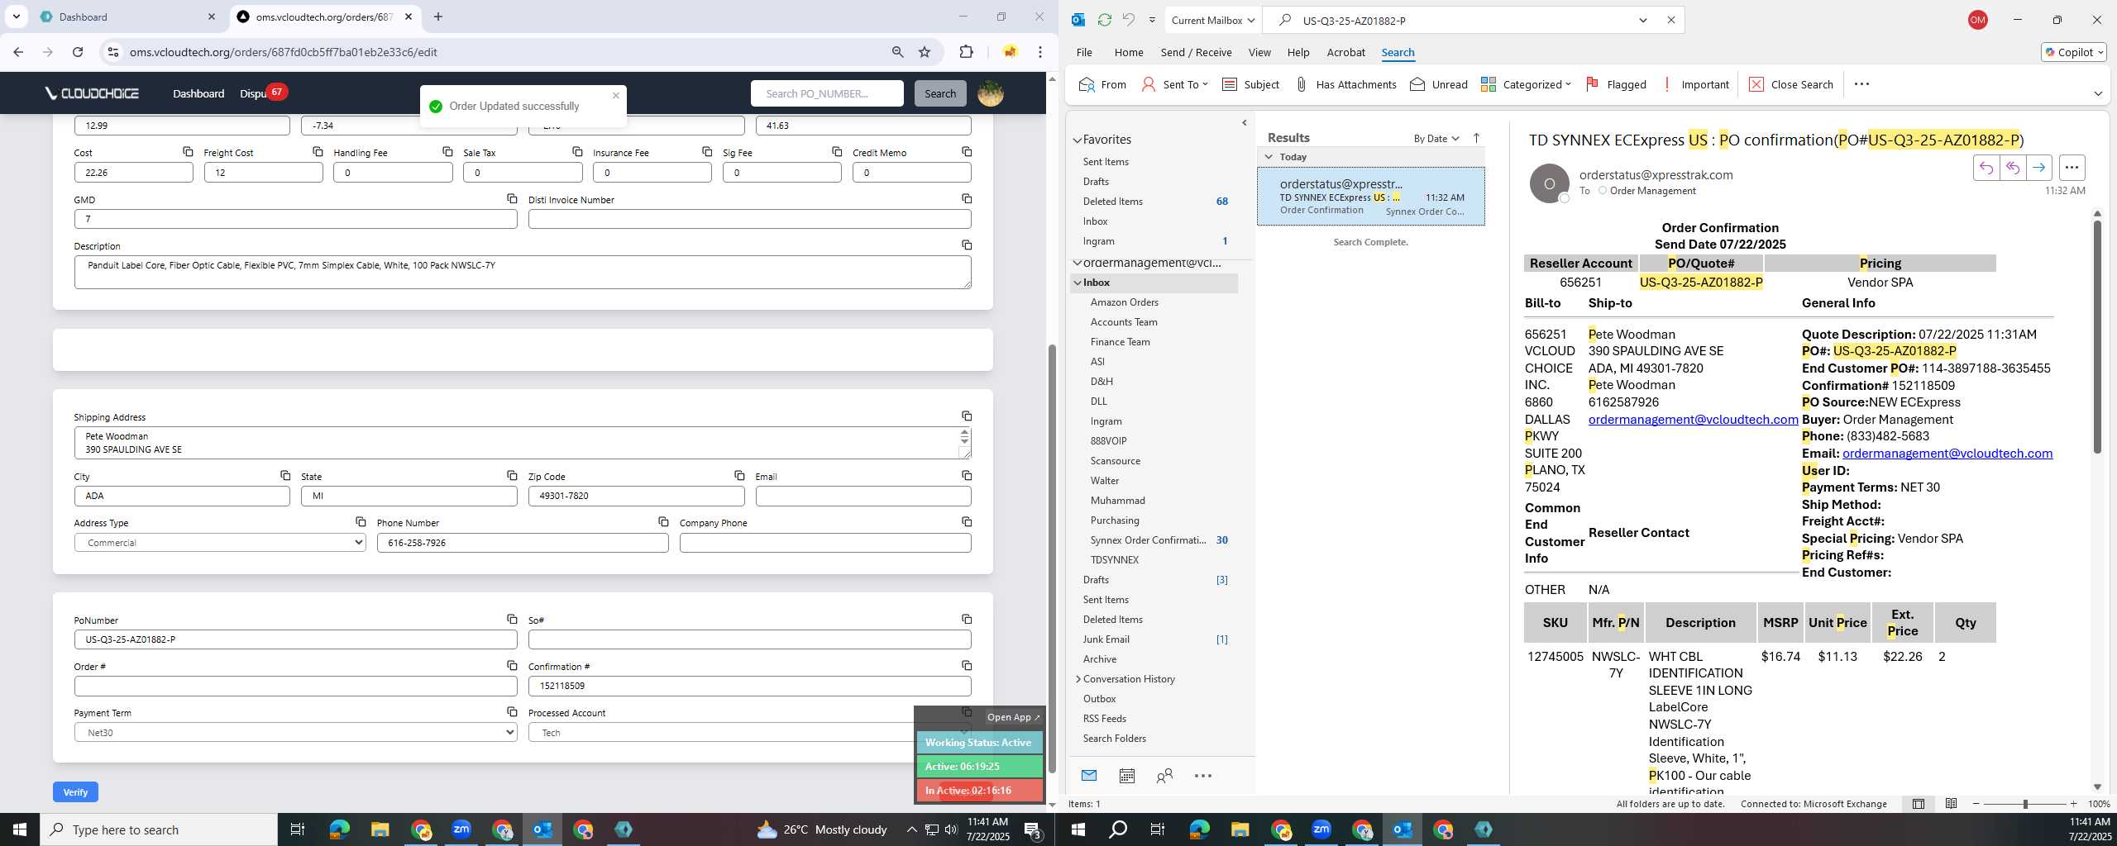Collapse the Today results group
This screenshot has height=846, width=2117.
pyautogui.click(x=1269, y=157)
